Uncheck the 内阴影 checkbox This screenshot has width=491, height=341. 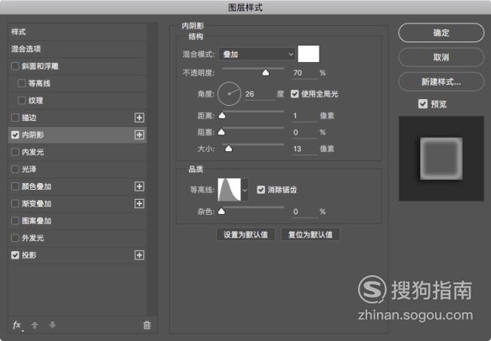pos(15,135)
